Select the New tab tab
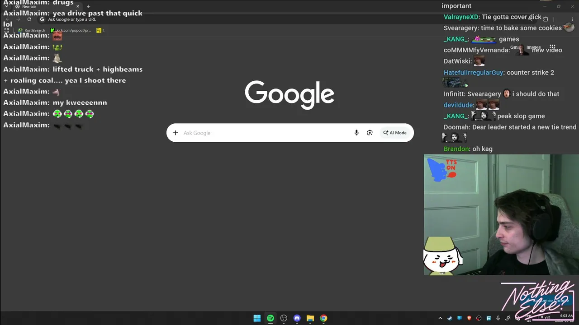This screenshot has height=325, width=579. click(x=47, y=6)
